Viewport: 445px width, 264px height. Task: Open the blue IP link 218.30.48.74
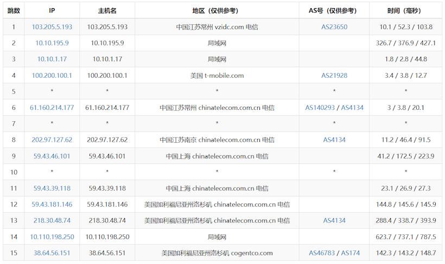52,221
